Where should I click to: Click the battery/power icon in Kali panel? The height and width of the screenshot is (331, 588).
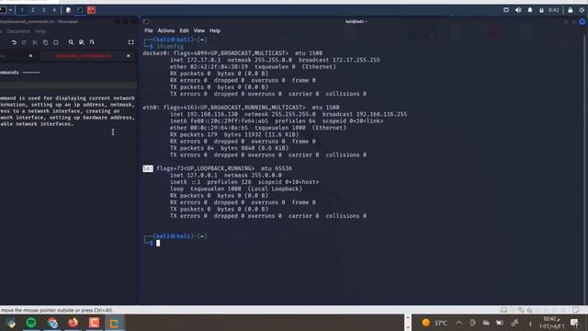coord(541,10)
